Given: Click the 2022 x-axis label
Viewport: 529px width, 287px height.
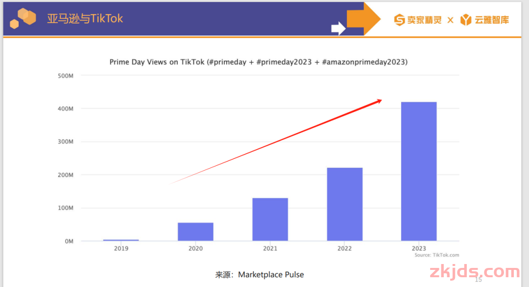Looking at the screenshot, I should [344, 248].
